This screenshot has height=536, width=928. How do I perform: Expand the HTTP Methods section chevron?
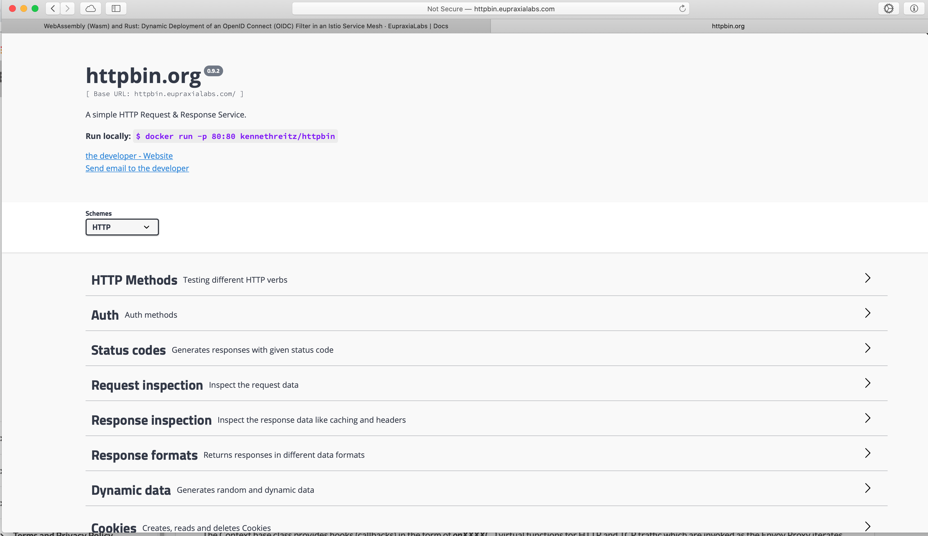868,278
